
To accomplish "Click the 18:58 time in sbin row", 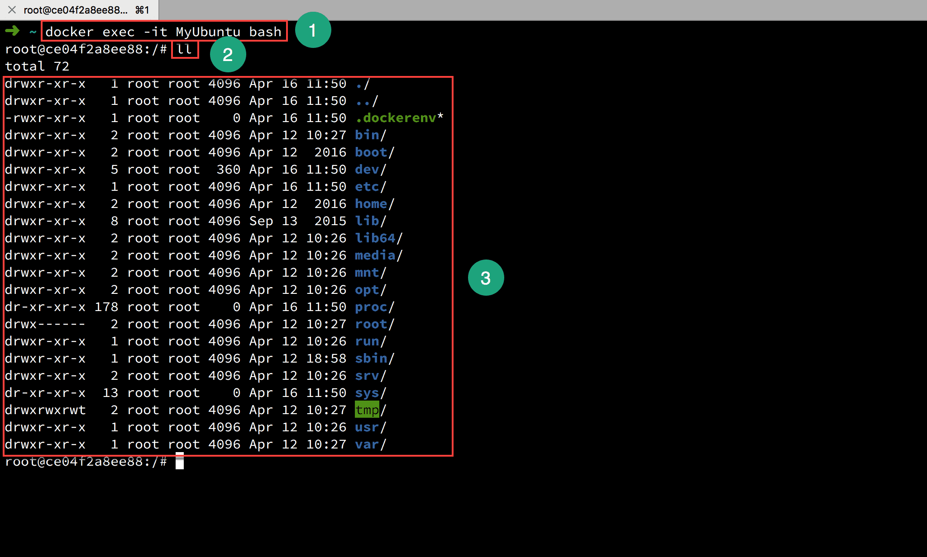I will coord(326,359).
